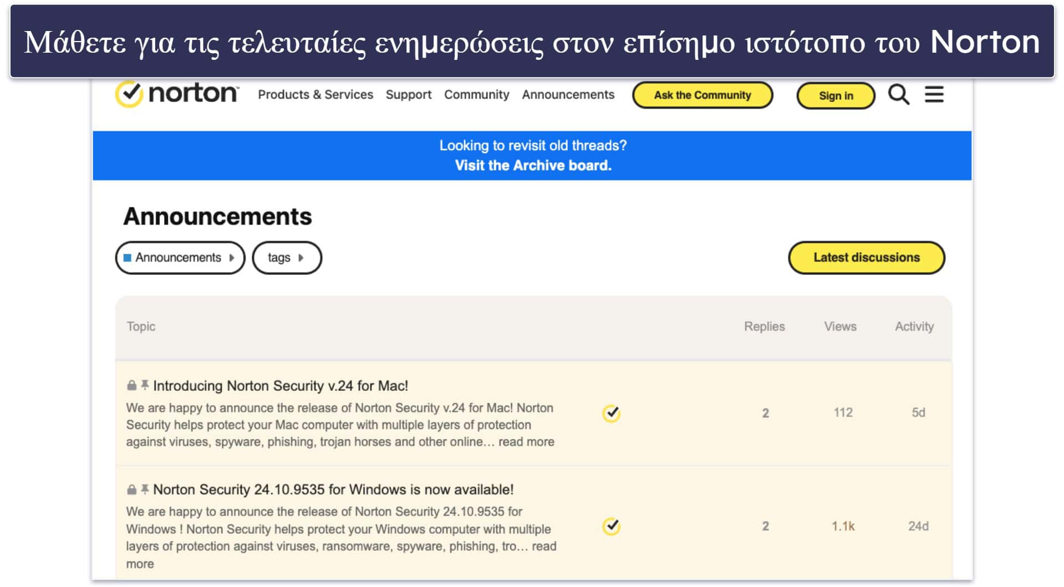Click 1.1k views count on Windows topic
1064x587 pixels.
pyautogui.click(x=843, y=526)
